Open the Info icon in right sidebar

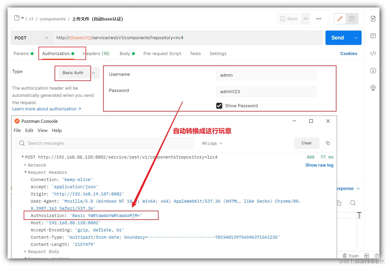point(373,71)
